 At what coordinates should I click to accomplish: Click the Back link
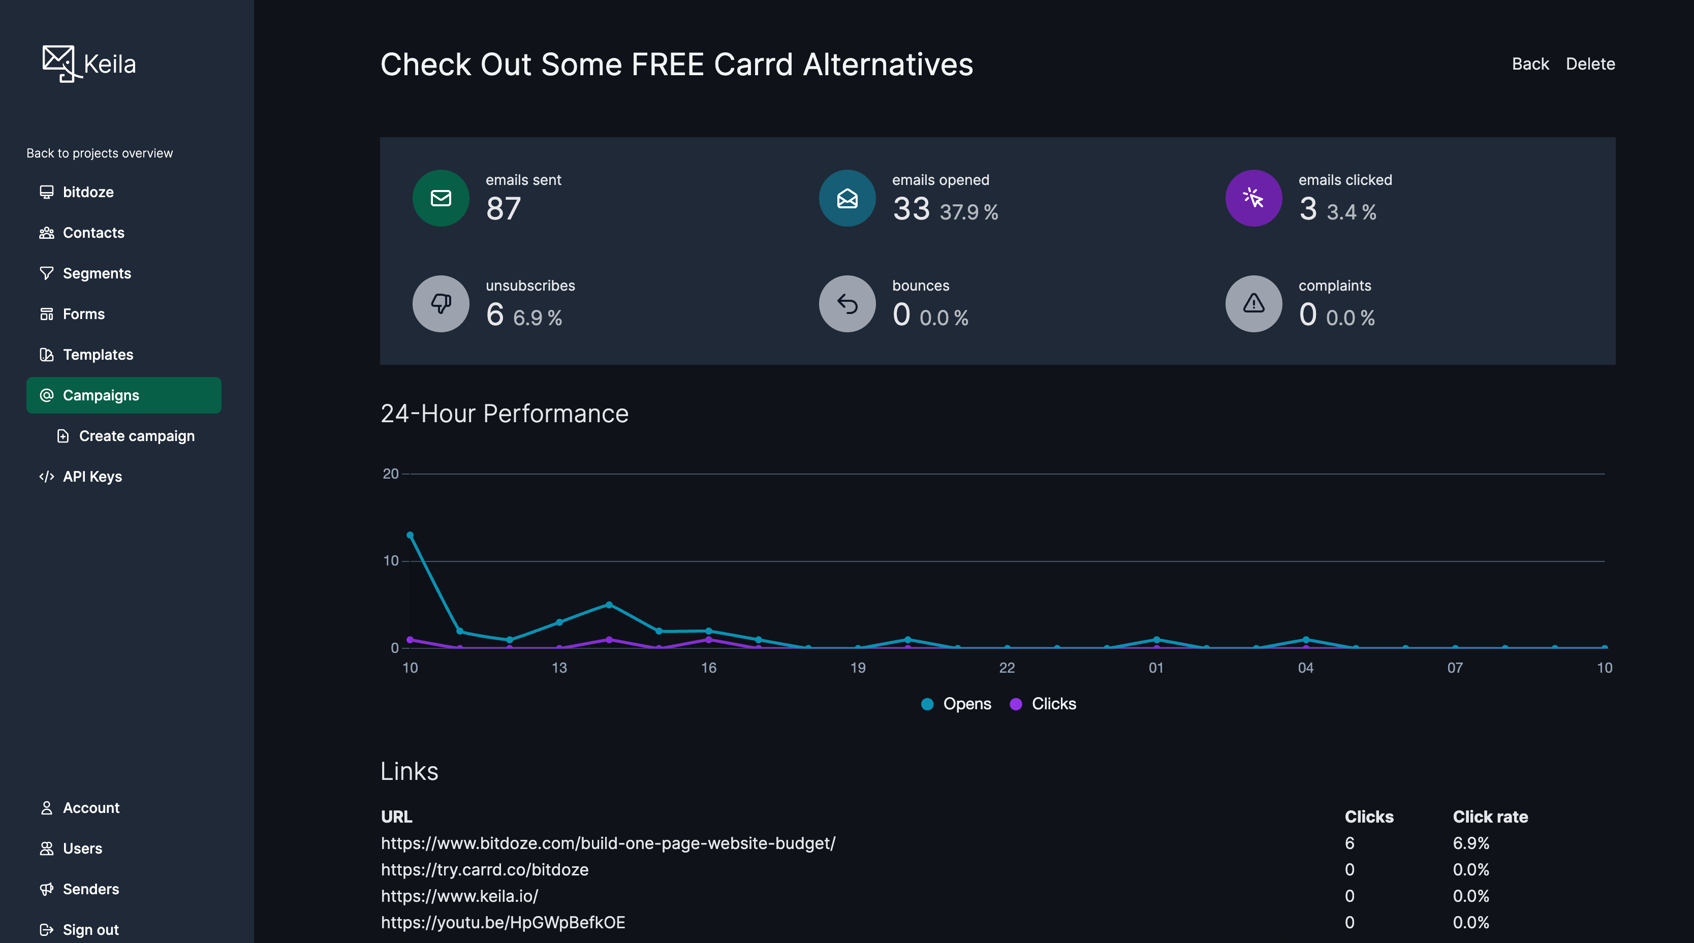[1529, 64]
